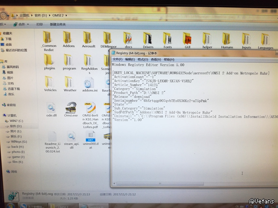Open the Aerosoft folder

coord(88,39)
